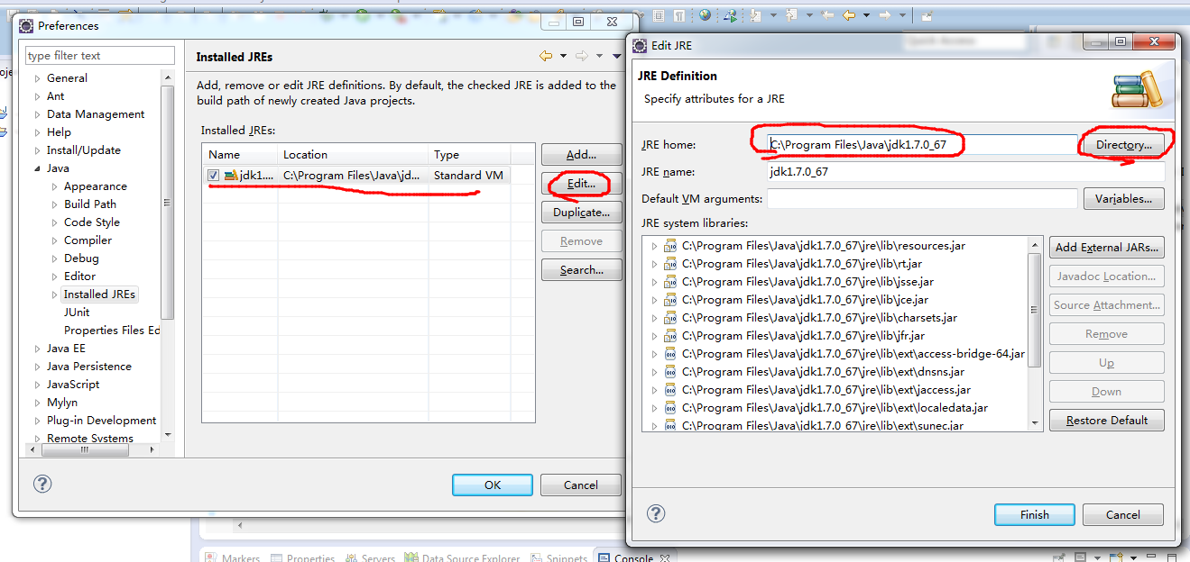This screenshot has width=1190, height=562.
Task: Click the jar icon beside rt.jar
Action: (670, 264)
